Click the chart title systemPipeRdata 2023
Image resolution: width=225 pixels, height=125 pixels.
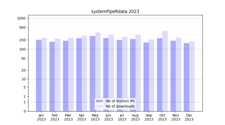coord(115,11)
